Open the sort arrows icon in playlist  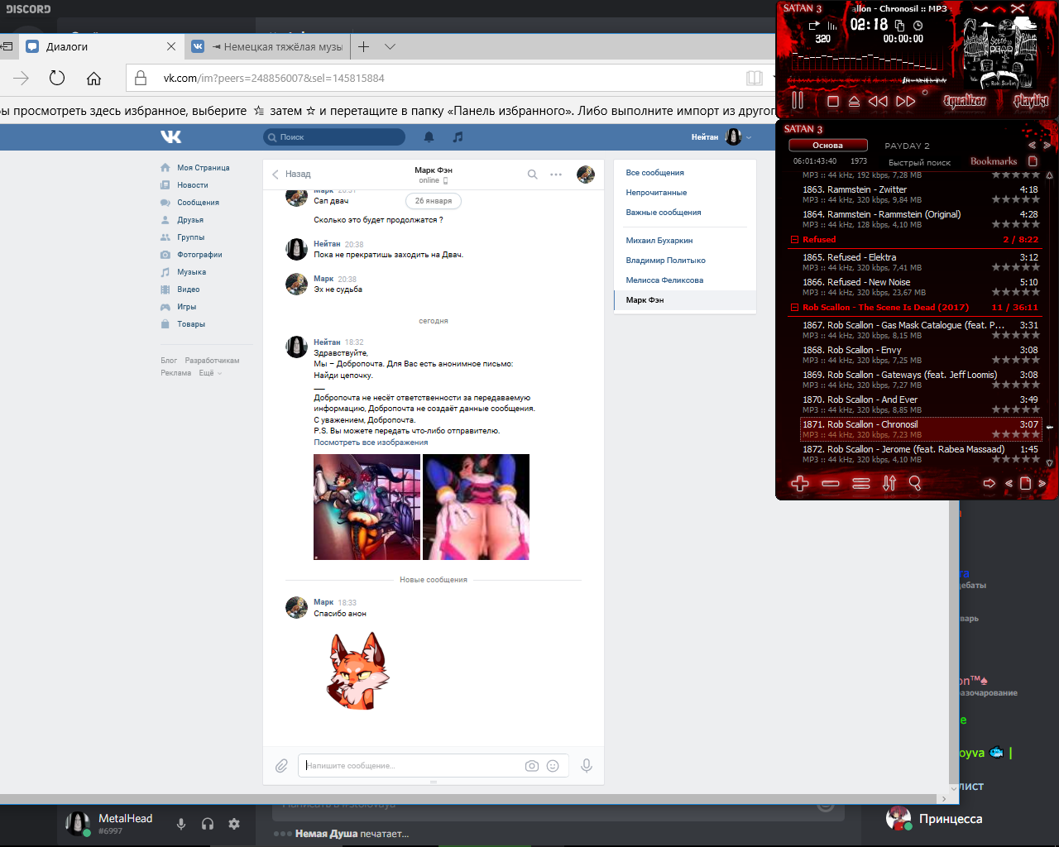click(889, 483)
